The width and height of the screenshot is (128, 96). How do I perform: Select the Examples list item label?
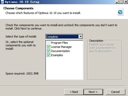[57, 55]
